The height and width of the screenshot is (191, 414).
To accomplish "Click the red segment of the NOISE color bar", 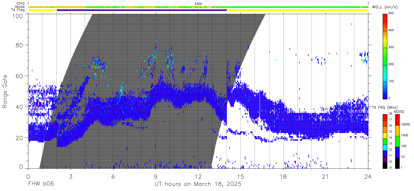I will pos(397,120).
